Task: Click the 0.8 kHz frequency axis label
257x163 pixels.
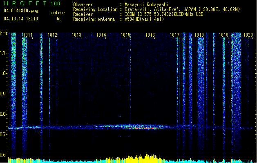Action: tap(4, 114)
